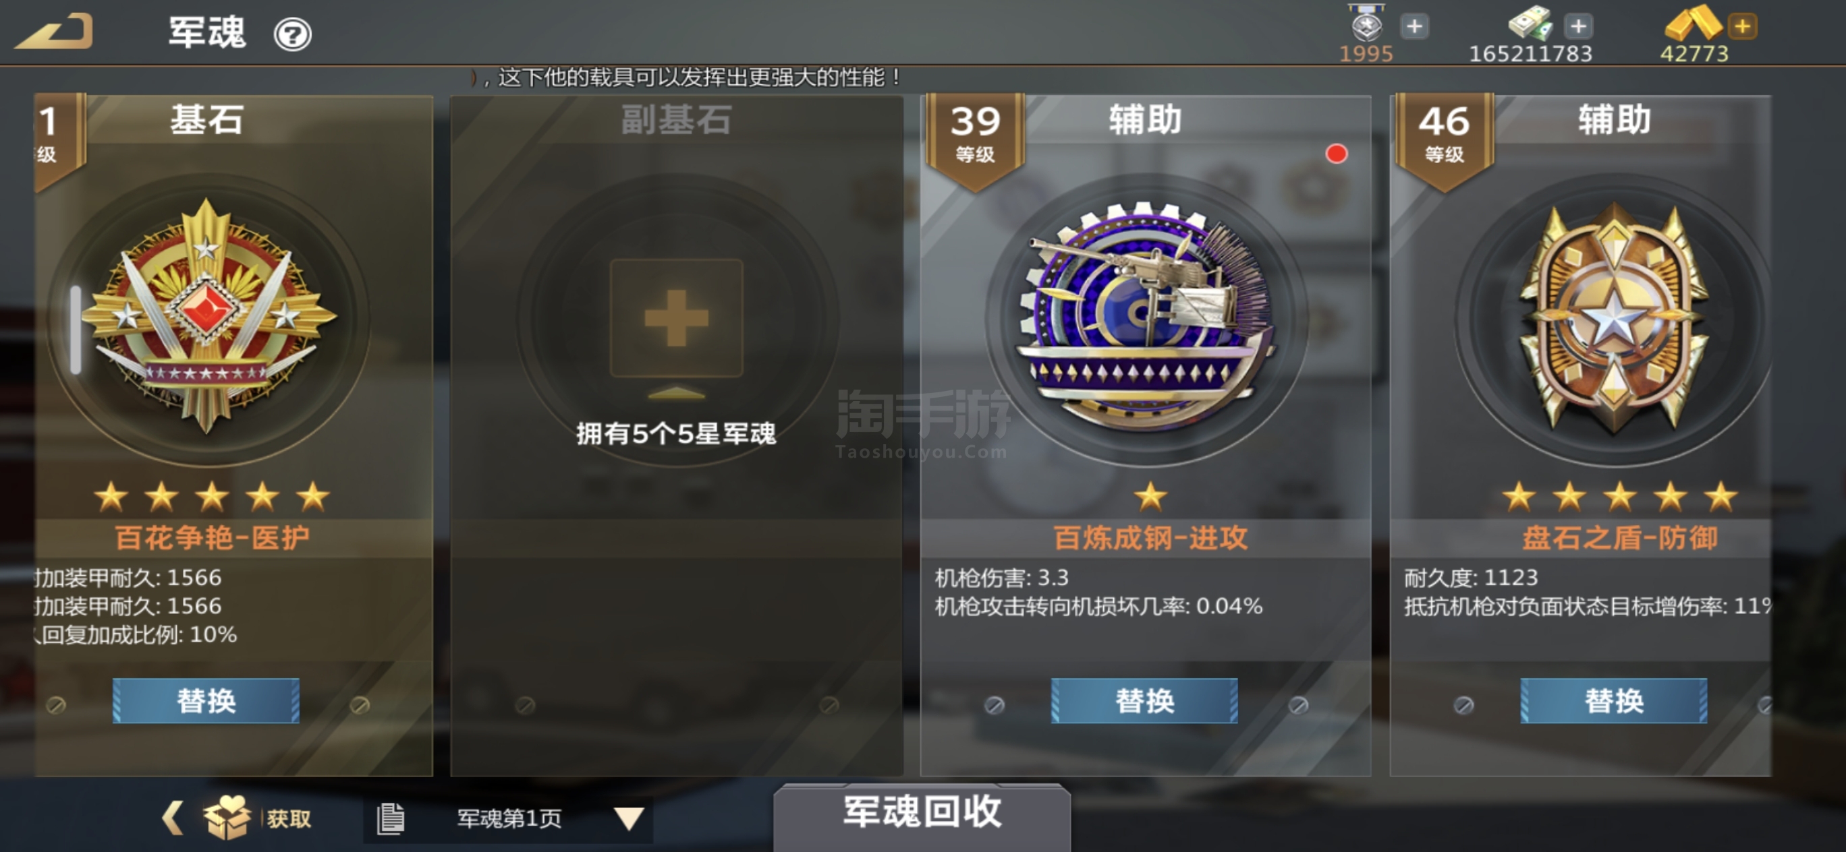Select the 盘石之盾 shield emblem

(x=1614, y=319)
